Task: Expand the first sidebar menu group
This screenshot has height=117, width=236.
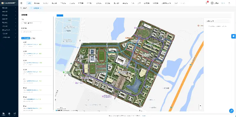Action: [9, 8]
